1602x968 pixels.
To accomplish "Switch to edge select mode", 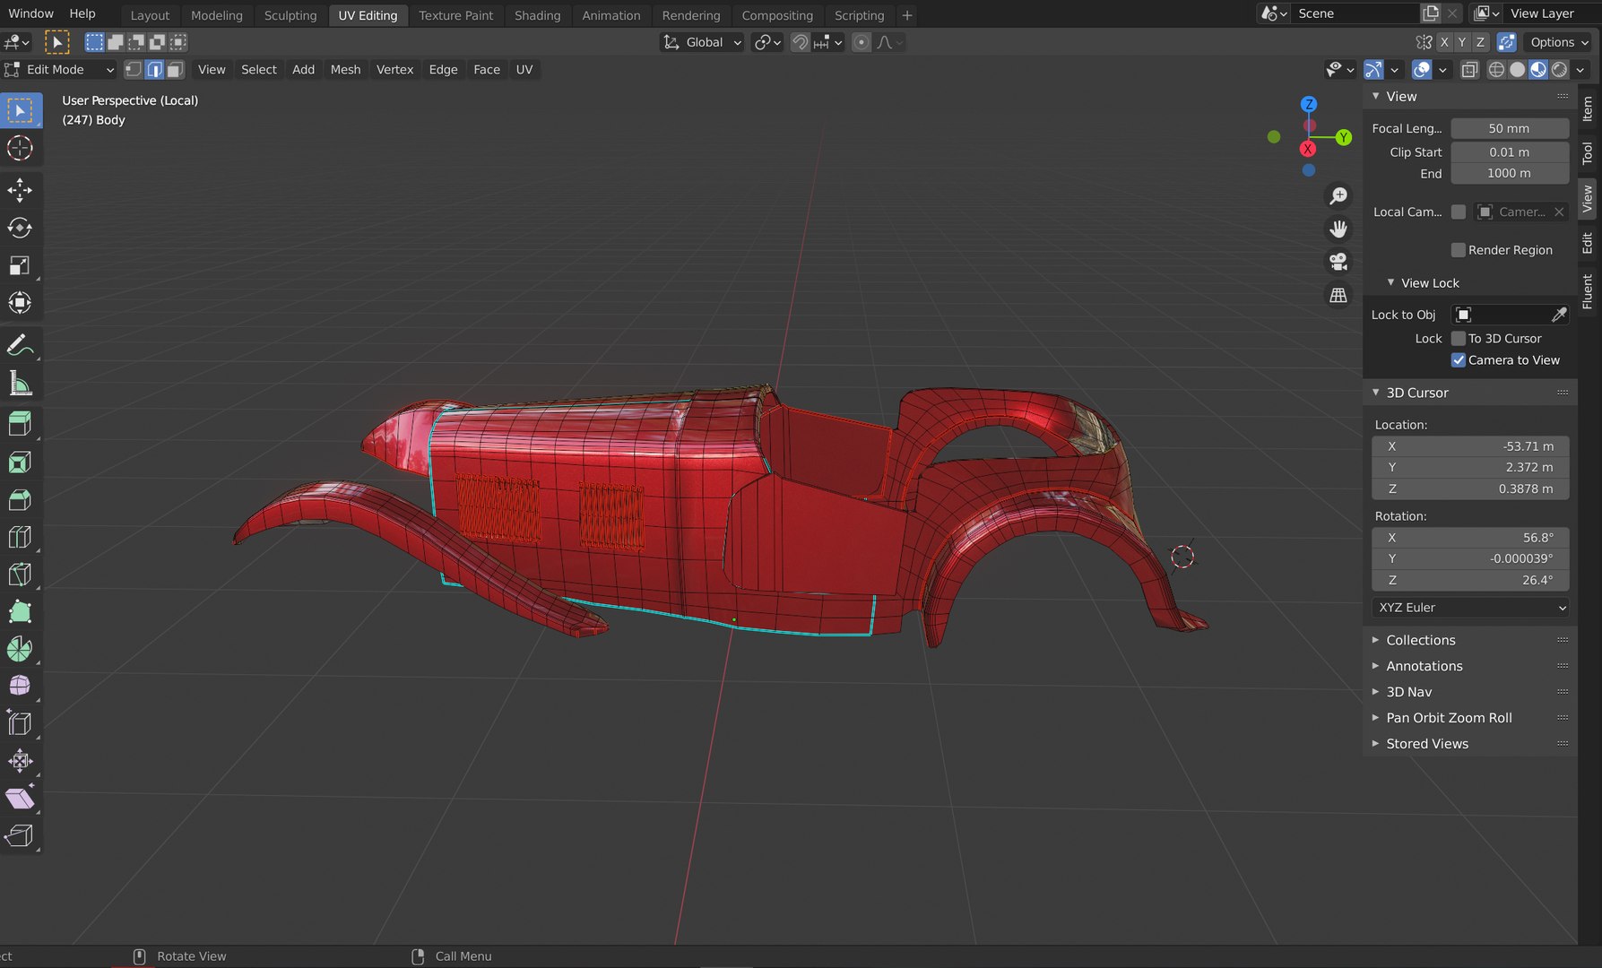I will click(x=154, y=69).
